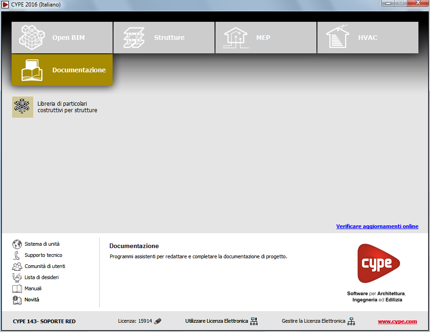Open the Open BIM category tile

tap(62, 38)
